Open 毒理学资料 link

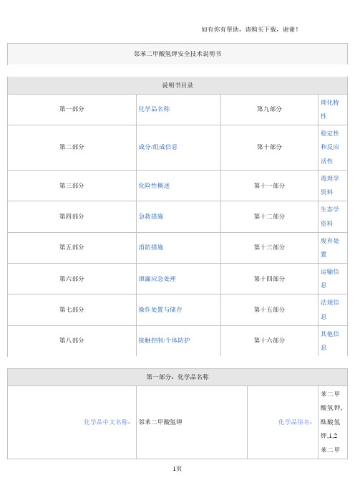tap(330, 186)
